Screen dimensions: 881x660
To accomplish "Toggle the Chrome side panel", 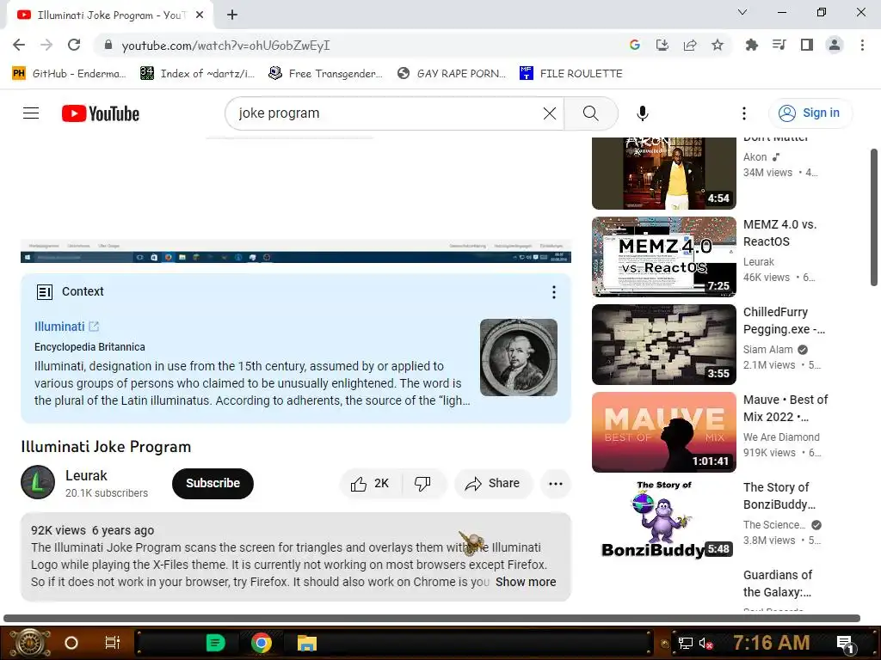I will (x=807, y=45).
